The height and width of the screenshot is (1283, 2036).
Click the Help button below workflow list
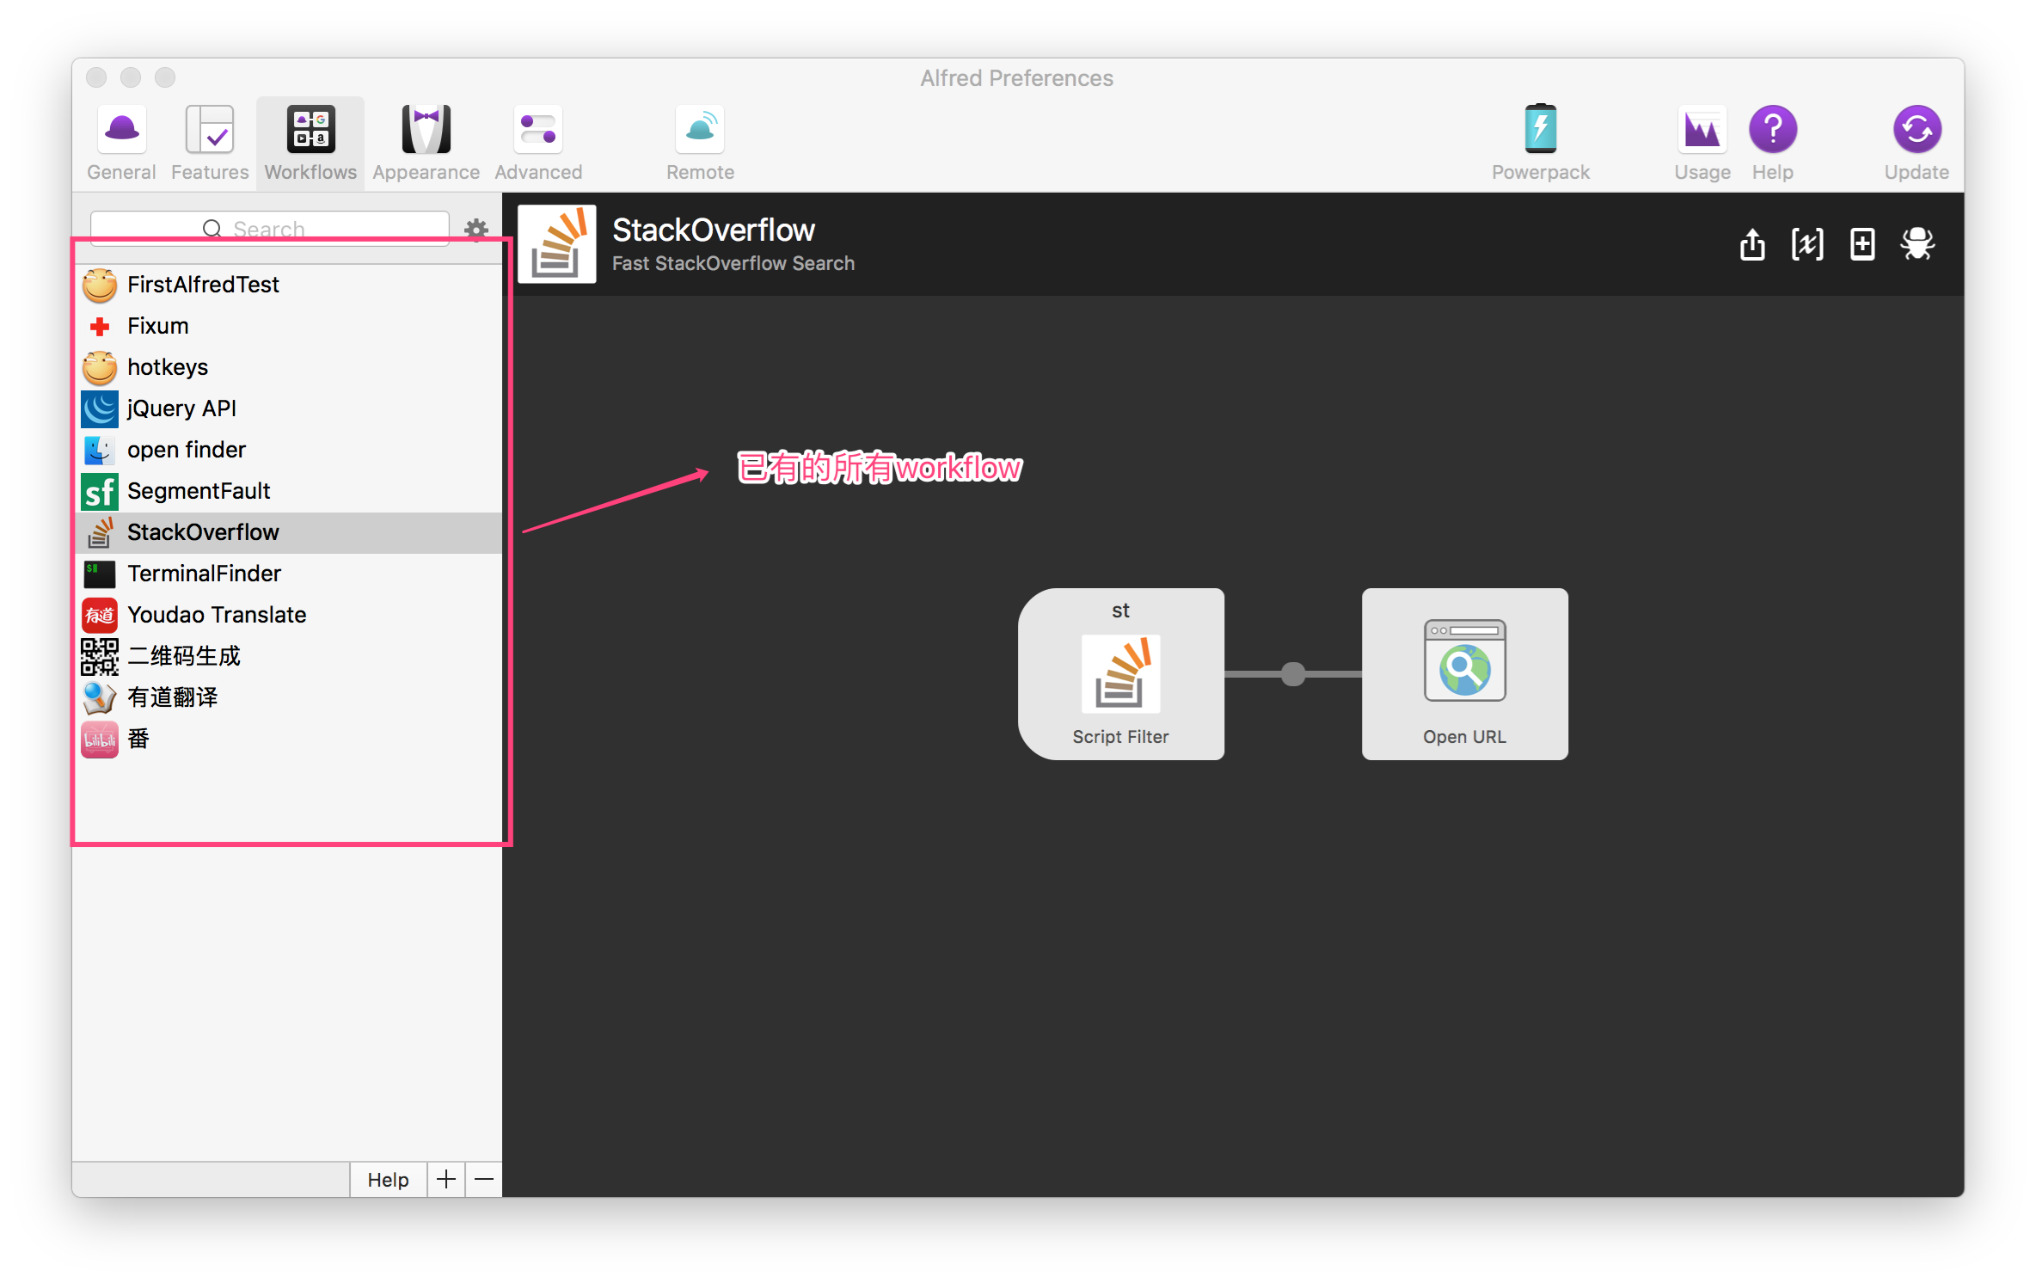(388, 1180)
